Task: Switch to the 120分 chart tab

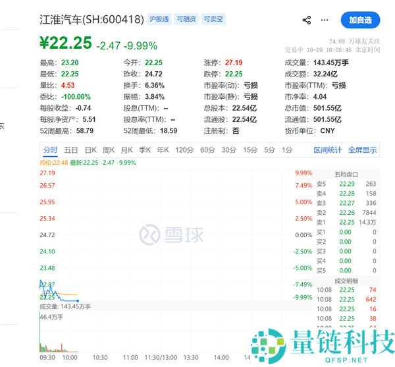Action: click(184, 150)
